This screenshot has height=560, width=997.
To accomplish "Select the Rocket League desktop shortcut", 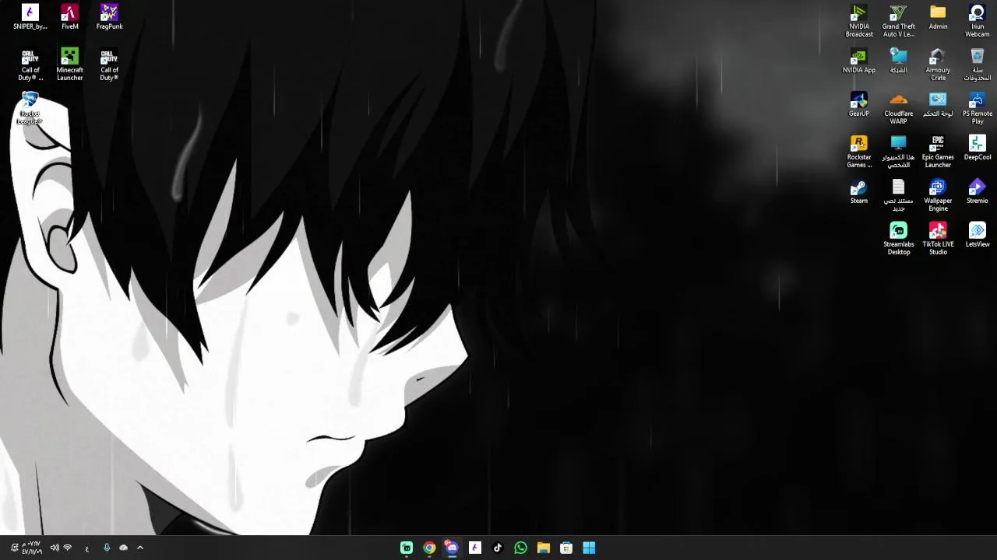I will 30,108.
